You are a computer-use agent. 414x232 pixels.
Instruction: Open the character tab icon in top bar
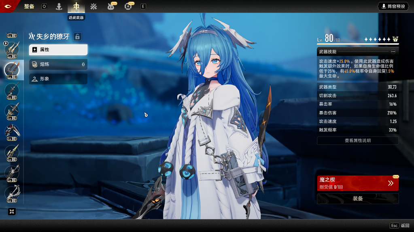click(59, 6)
